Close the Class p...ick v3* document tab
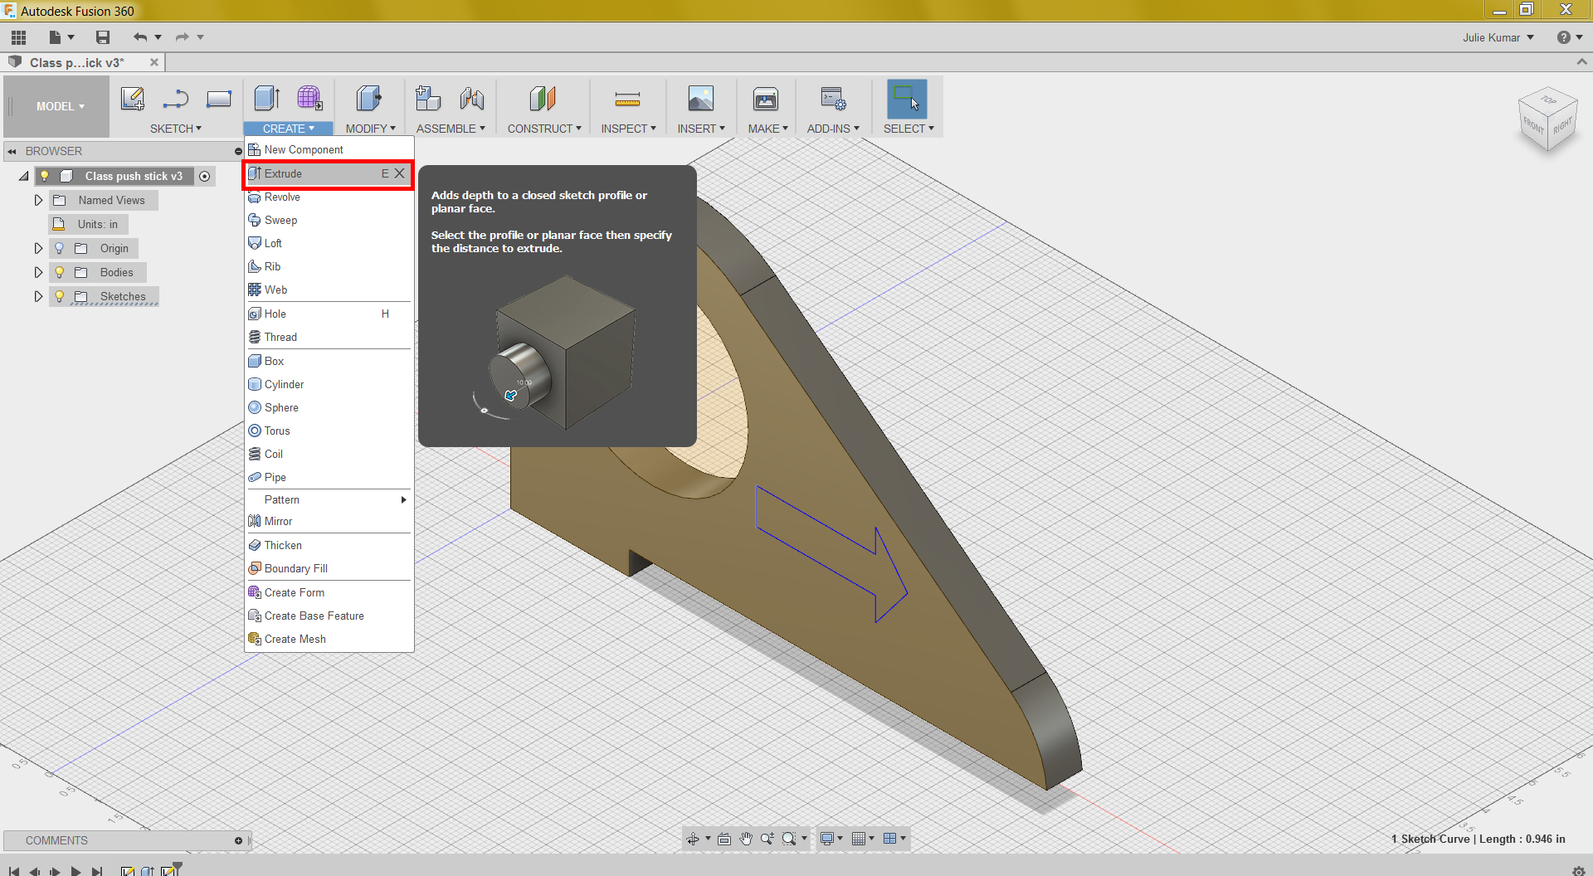The image size is (1593, 876). tap(154, 62)
